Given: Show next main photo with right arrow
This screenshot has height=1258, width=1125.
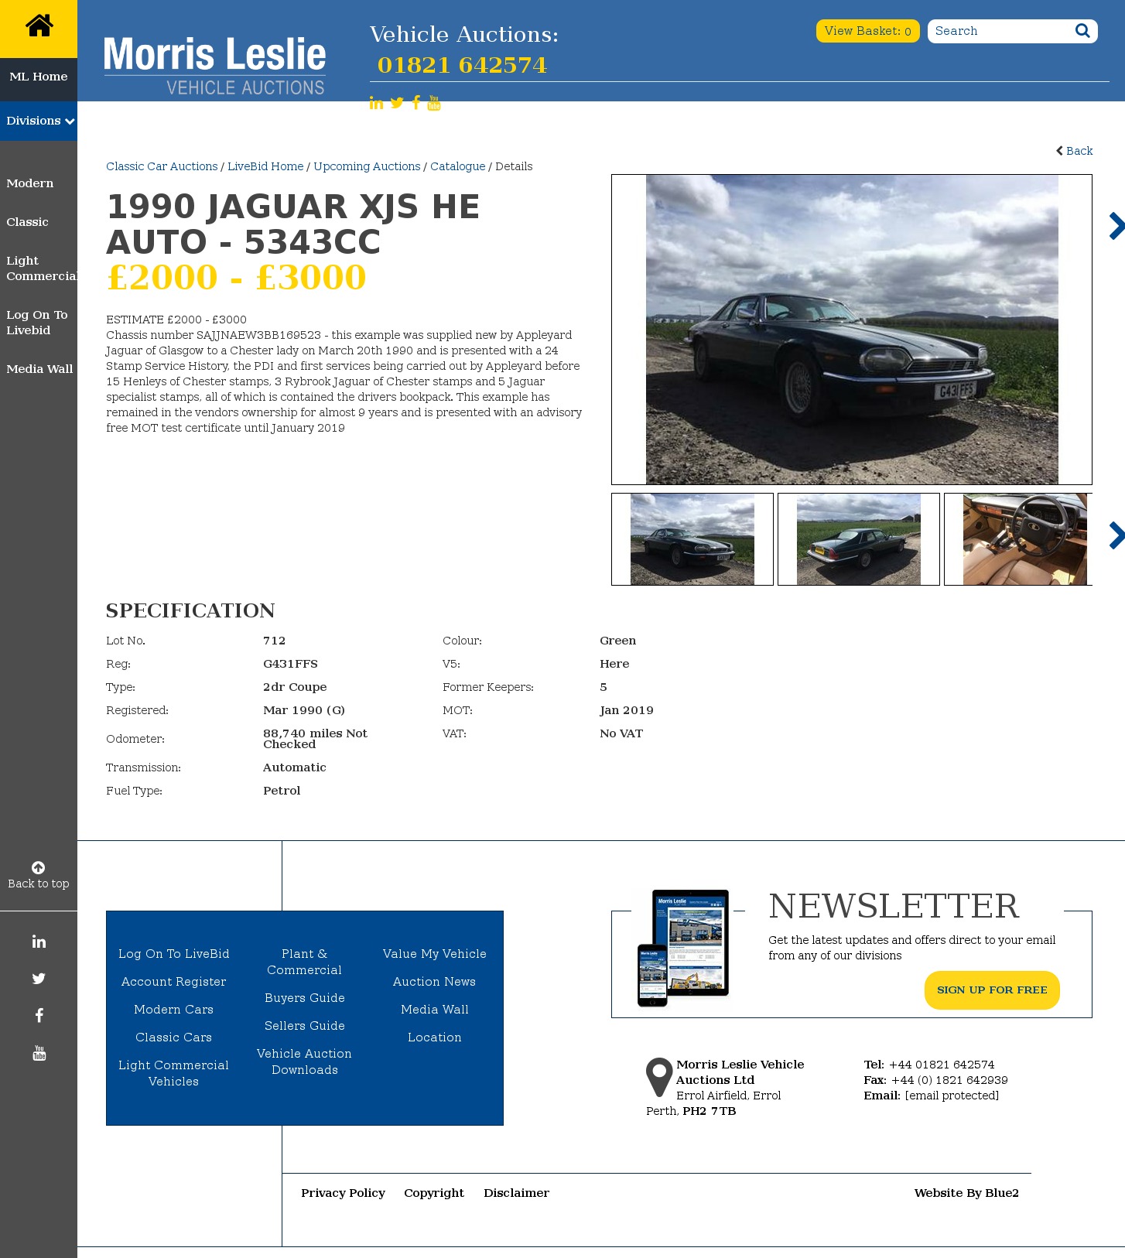Looking at the screenshot, I should point(1116,226).
